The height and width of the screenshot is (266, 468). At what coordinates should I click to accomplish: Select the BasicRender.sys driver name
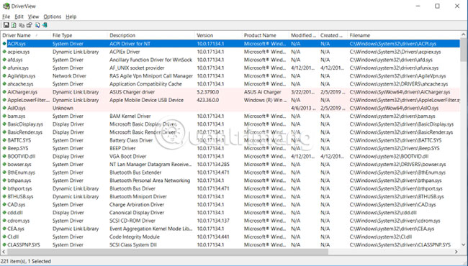click(x=25, y=132)
